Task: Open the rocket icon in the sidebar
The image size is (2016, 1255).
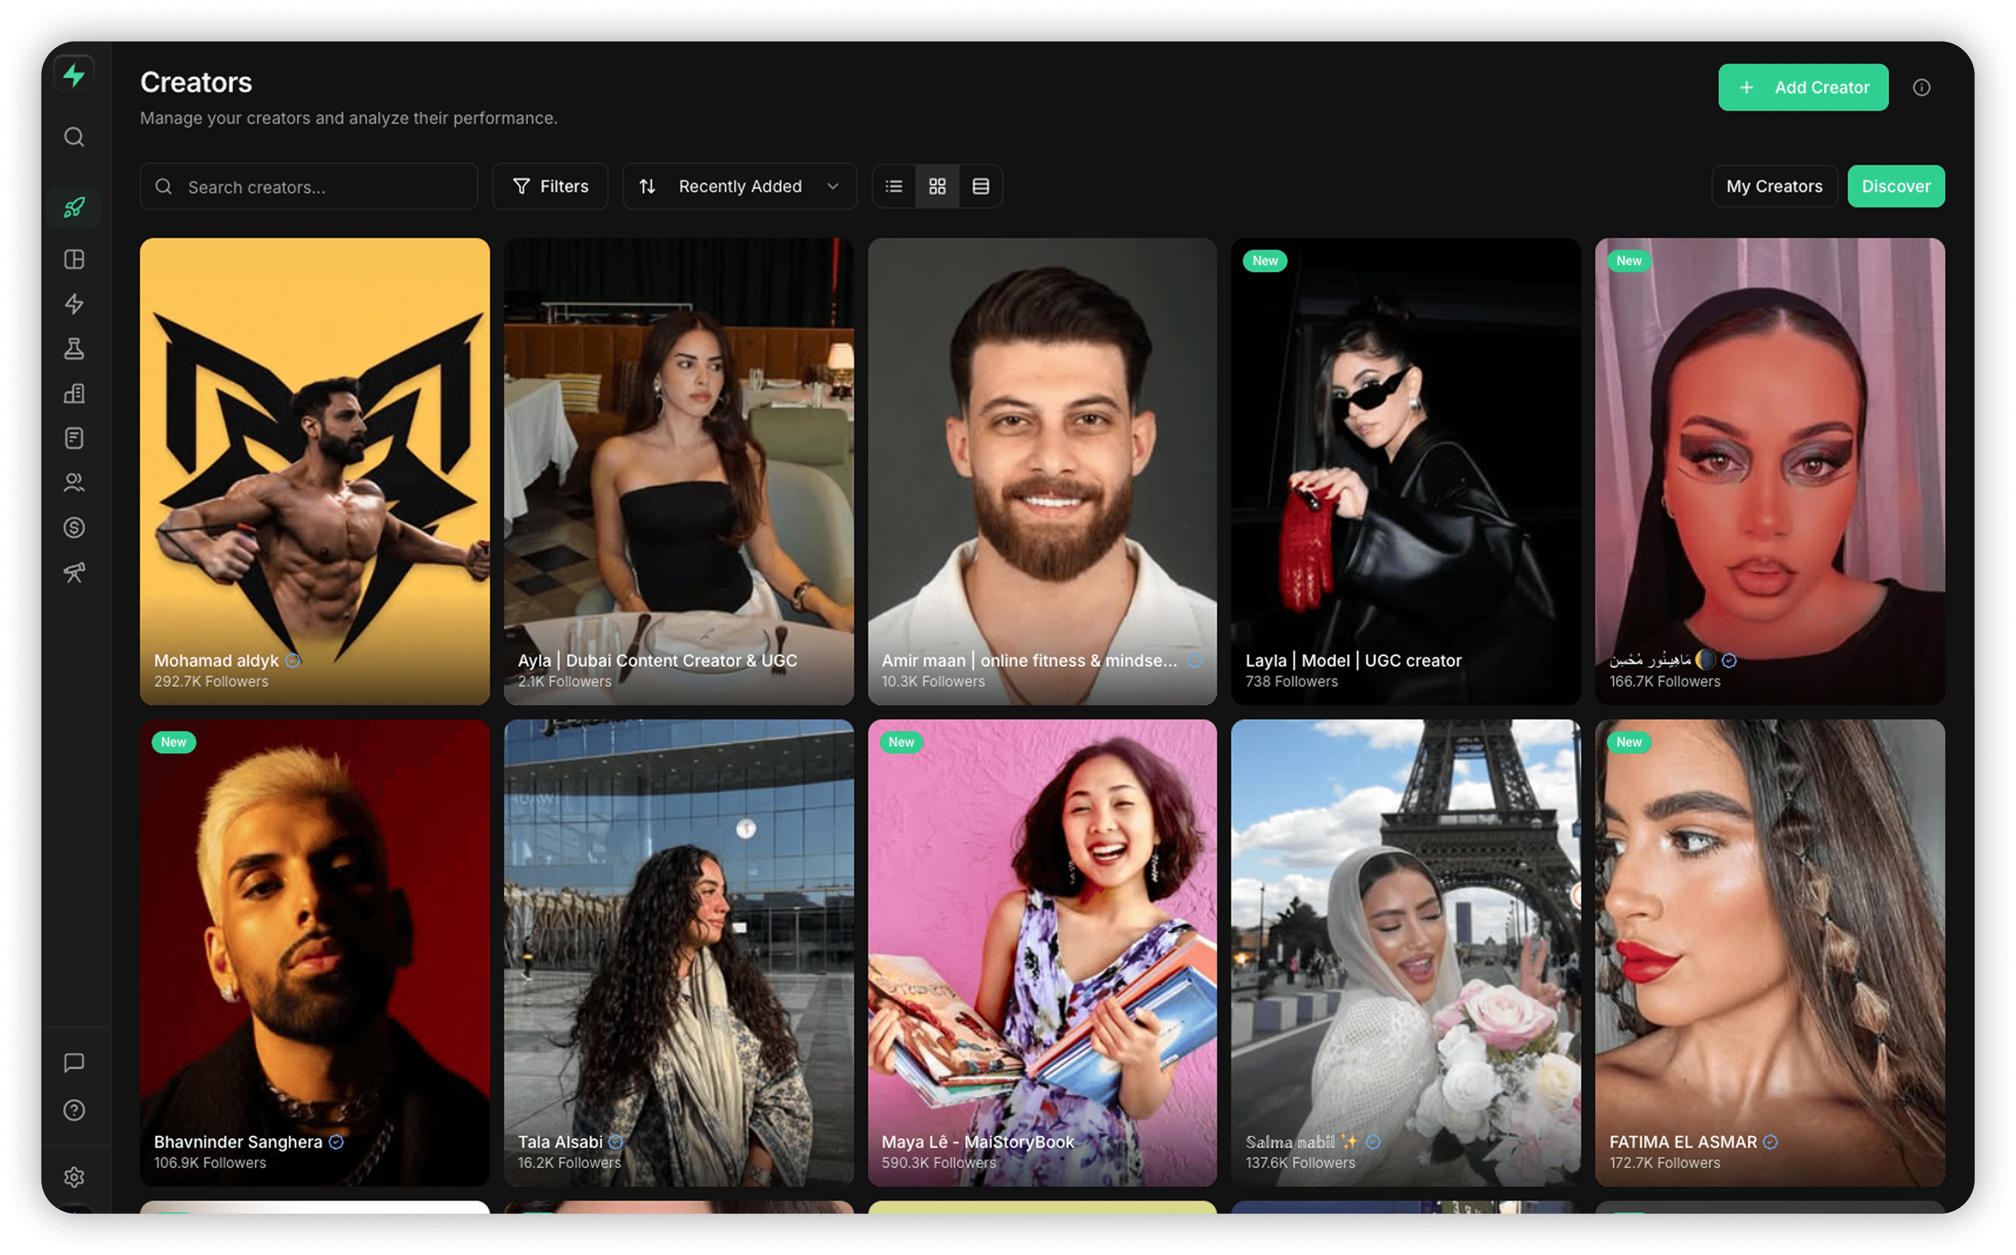Action: 74,207
